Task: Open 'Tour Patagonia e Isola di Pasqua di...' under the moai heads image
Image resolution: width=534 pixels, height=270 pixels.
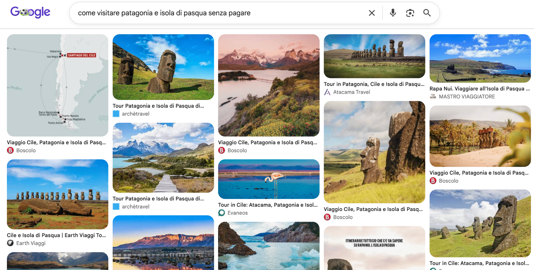Action: tap(158, 106)
